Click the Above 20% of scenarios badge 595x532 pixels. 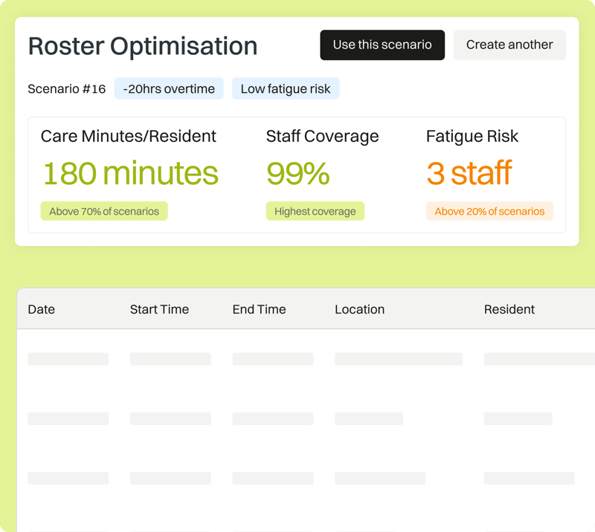point(489,212)
